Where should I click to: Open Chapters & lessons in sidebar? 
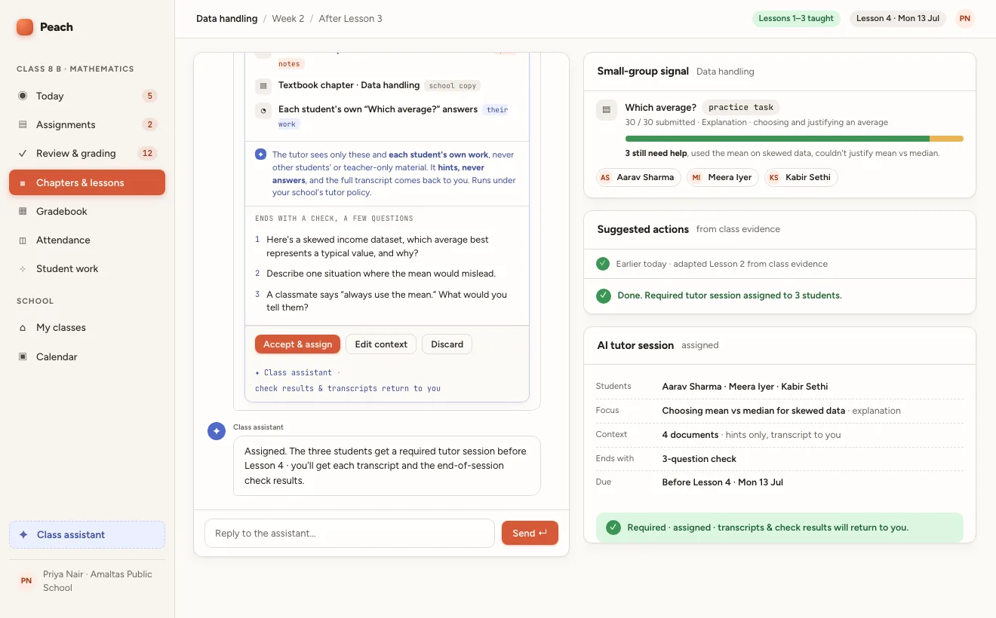click(87, 182)
